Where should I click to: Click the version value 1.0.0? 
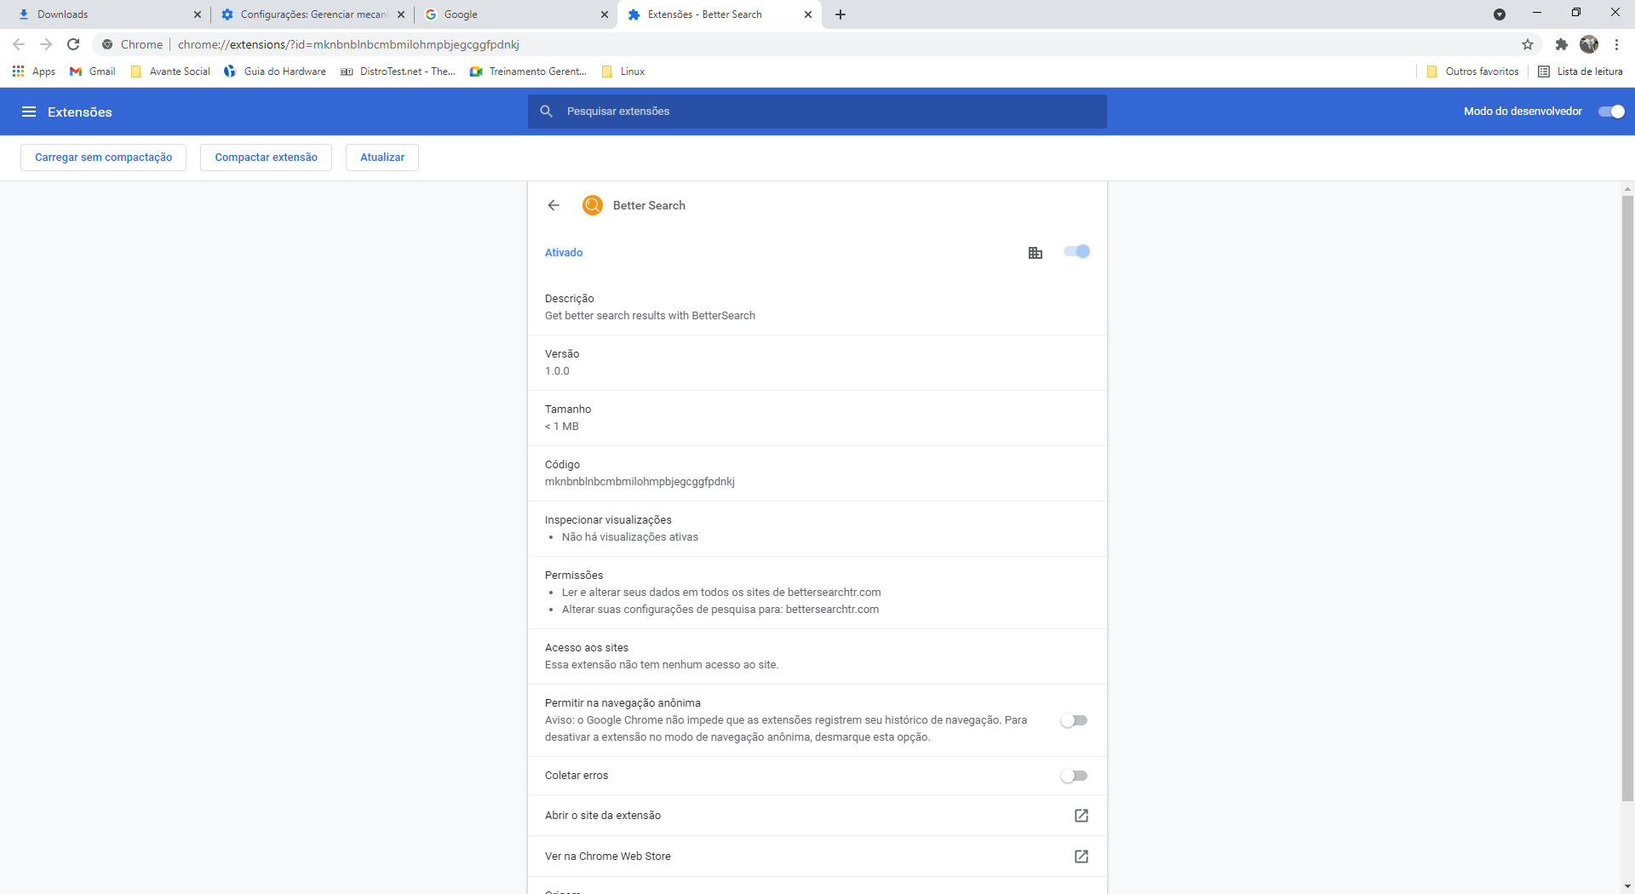[x=557, y=371]
